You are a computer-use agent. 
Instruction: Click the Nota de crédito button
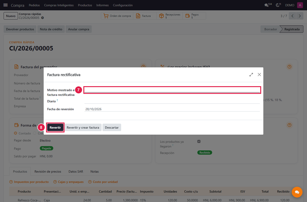(x=51, y=29)
